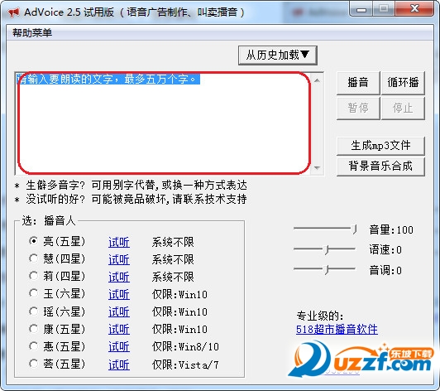Click 试听 preview link for 亮(五星)

(119, 242)
